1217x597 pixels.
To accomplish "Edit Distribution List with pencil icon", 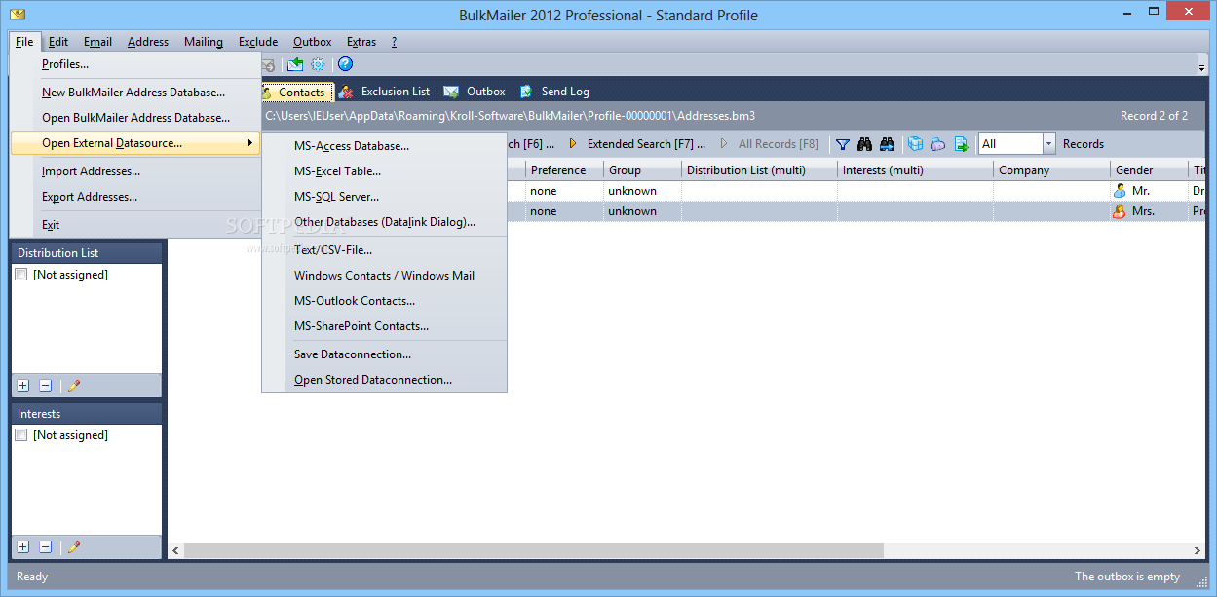I will pos(73,386).
